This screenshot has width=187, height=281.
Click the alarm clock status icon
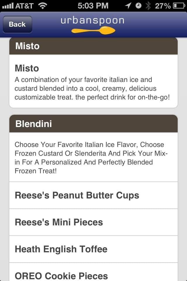[138, 6]
